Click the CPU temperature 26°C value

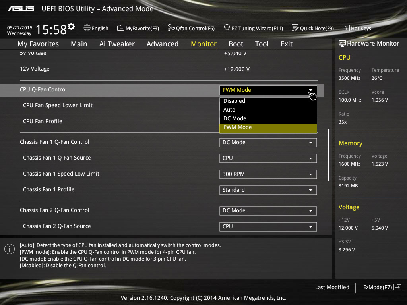point(377,78)
